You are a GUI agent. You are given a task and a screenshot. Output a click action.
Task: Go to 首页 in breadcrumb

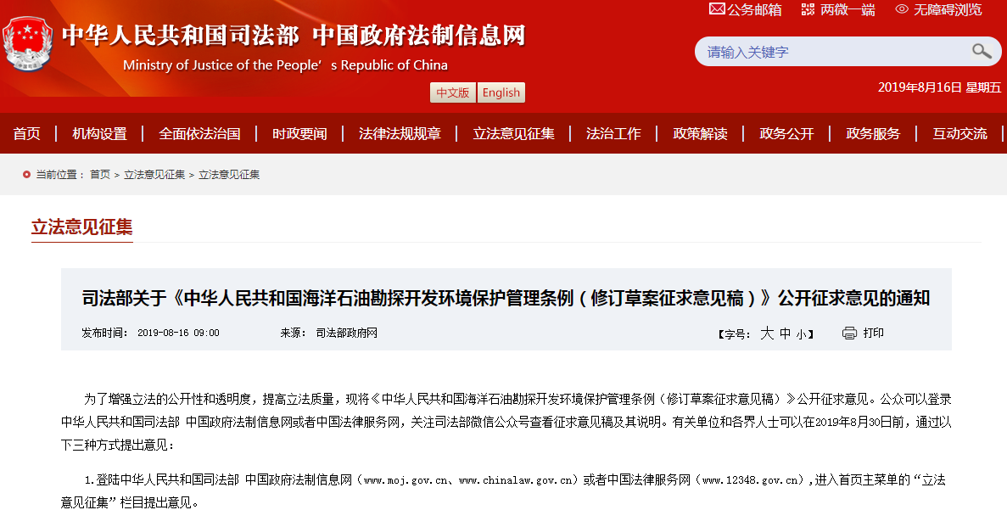[100, 174]
